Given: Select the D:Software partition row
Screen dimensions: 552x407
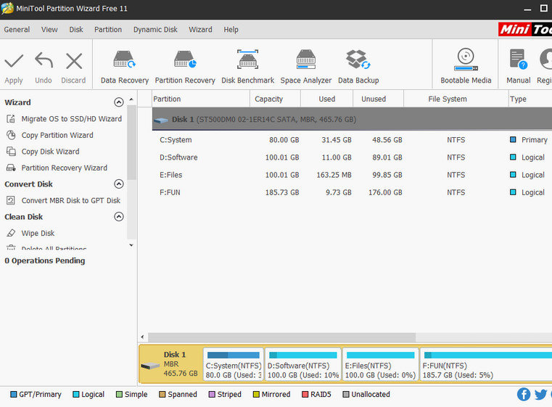Looking at the screenshot, I should coord(352,157).
